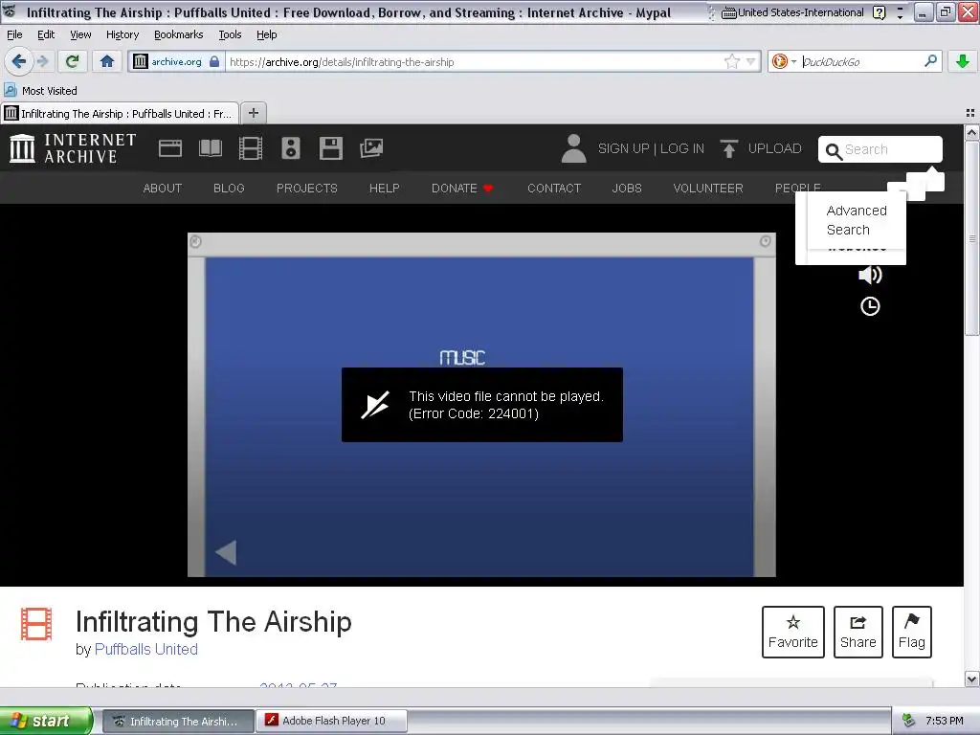Open the BLOG nav link
The height and width of the screenshot is (735, 980).
coord(229,189)
